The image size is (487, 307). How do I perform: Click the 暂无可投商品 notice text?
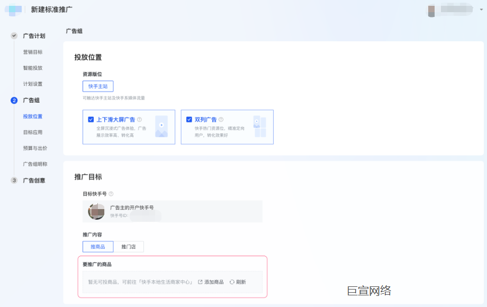coord(140,282)
